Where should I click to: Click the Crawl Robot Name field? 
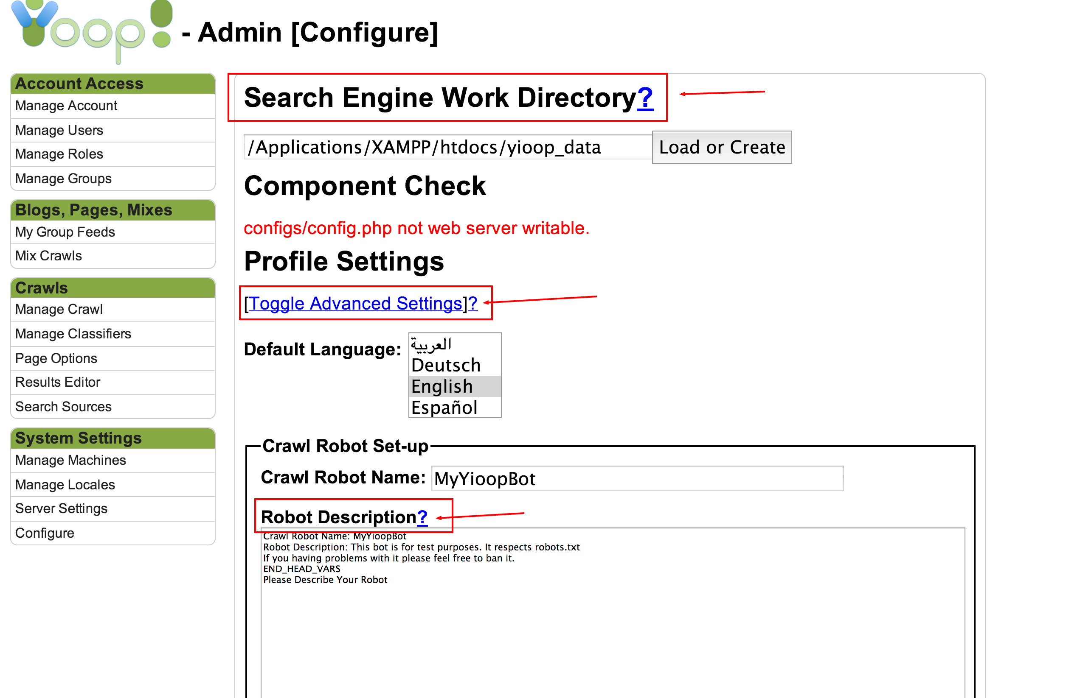[637, 478]
